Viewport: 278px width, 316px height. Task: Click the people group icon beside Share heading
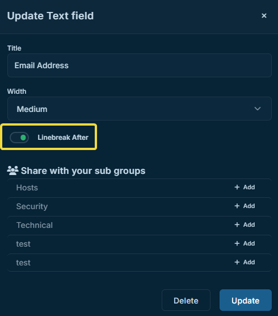pyautogui.click(x=12, y=171)
